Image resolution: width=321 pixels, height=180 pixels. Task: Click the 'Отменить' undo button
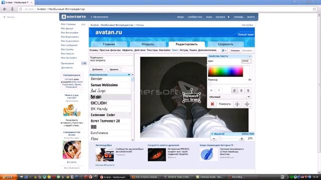click(x=235, y=50)
